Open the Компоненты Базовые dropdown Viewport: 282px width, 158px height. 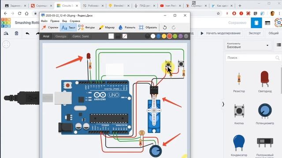248,46
